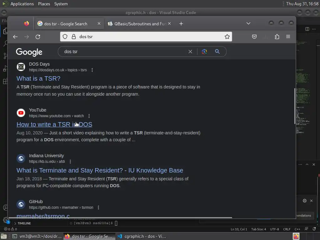The height and width of the screenshot is (240, 320).
Task: Search by image with Google Lens icon
Action: coord(204,52)
